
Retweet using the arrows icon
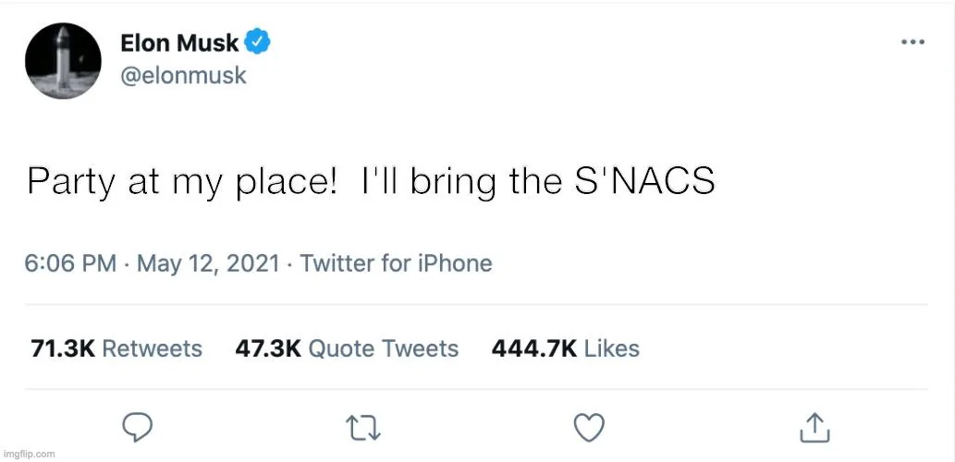[x=362, y=427]
